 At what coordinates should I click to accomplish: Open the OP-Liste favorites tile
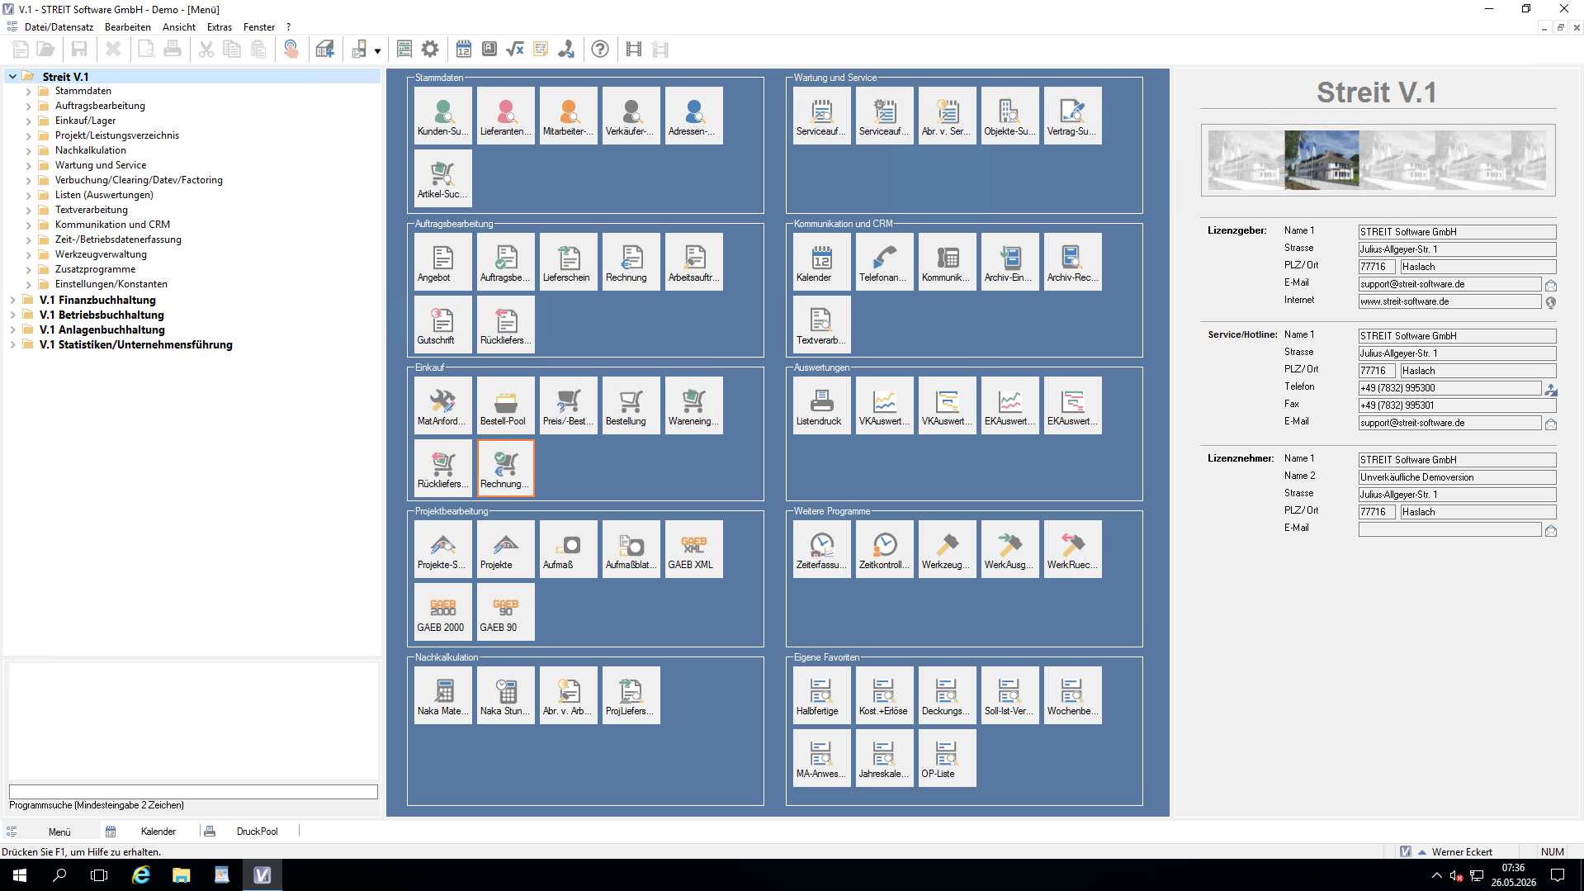tap(948, 758)
